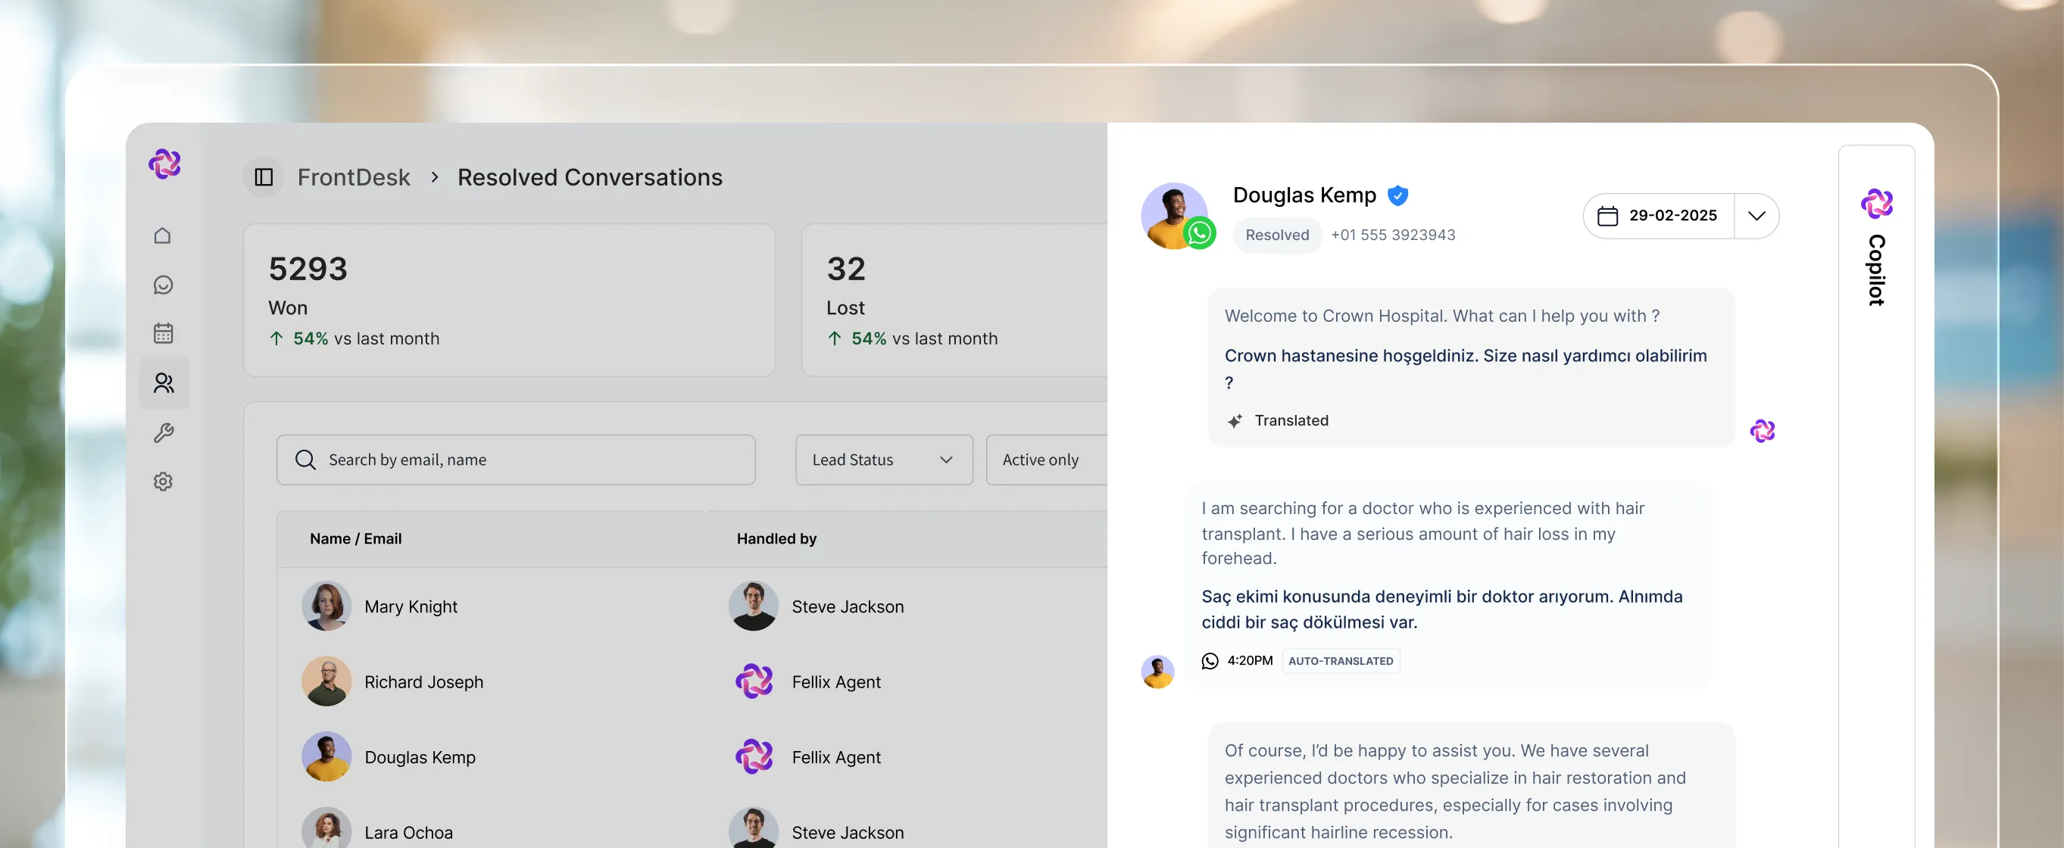Click the Resolved Conversations breadcrumb title
The height and width of the screenshot is (848, 2064).
pos(590,177)
